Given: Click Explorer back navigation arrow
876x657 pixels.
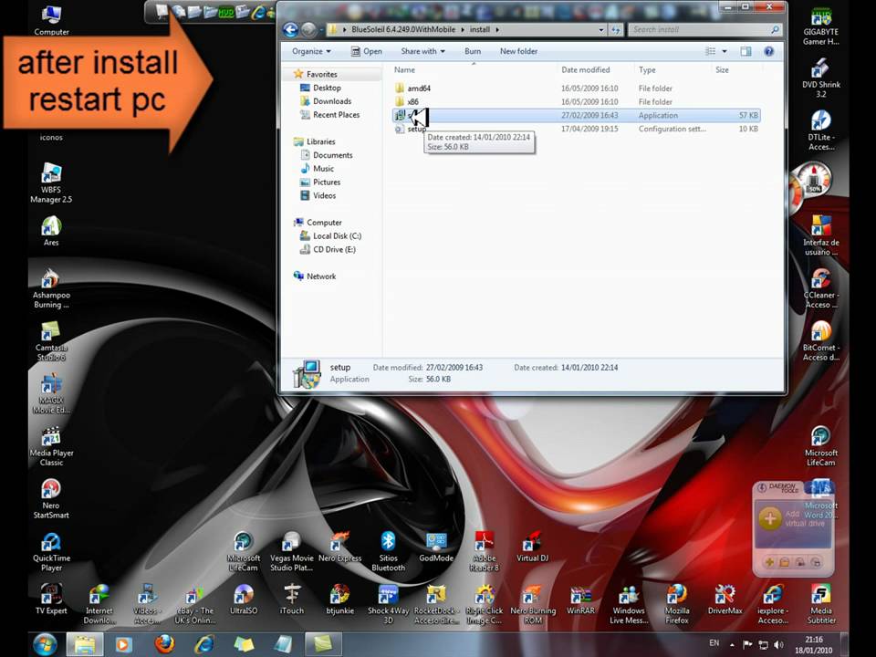Looking at the screenshot, I should coord(290,29).
